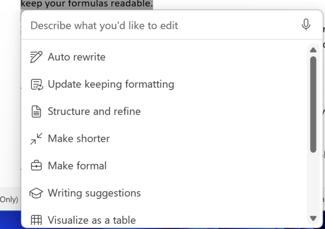Screen dimensions: 325x229
Task: Open "Writing suggestions"
Action: coord(94,193)
